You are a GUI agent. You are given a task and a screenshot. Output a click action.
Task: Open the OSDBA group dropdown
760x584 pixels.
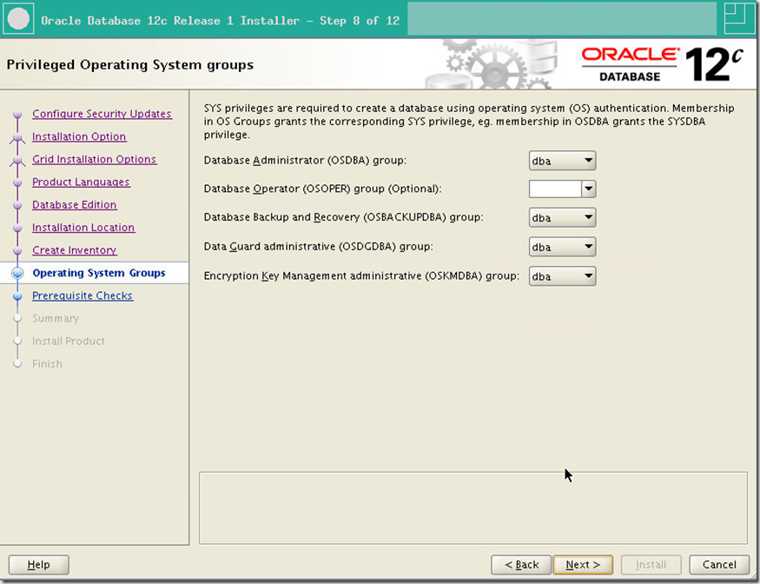pos(562,161)
